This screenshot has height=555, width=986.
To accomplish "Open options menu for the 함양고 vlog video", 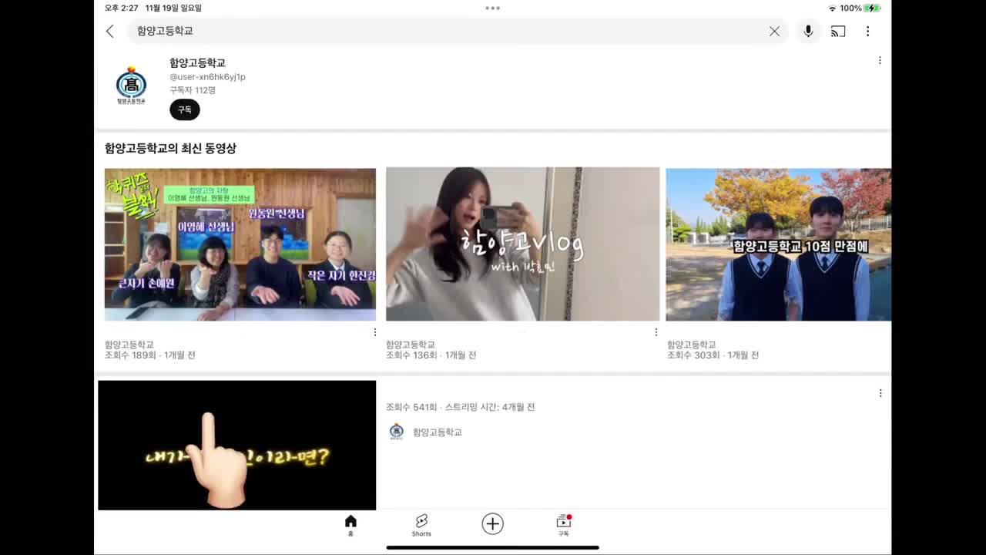I will click(x=656, y=331).
